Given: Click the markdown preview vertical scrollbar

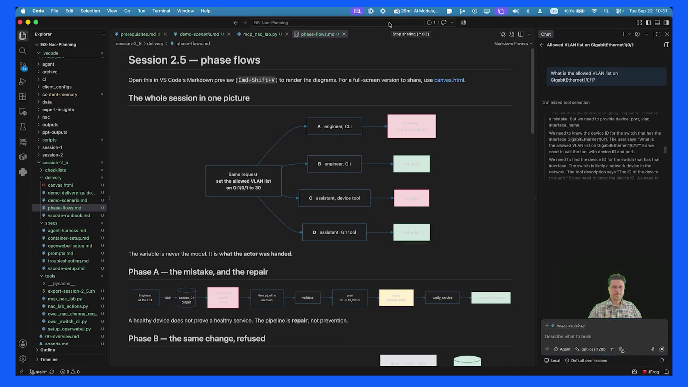Looking at the screenshot, I should point(532,91).
